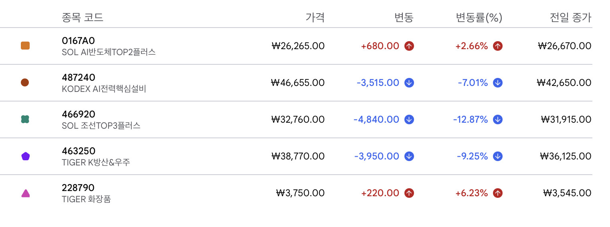The height and width of the screenshot is (227, 610).
Task: Click red up arrow beside +6.23%
Action: pos(497,193)
